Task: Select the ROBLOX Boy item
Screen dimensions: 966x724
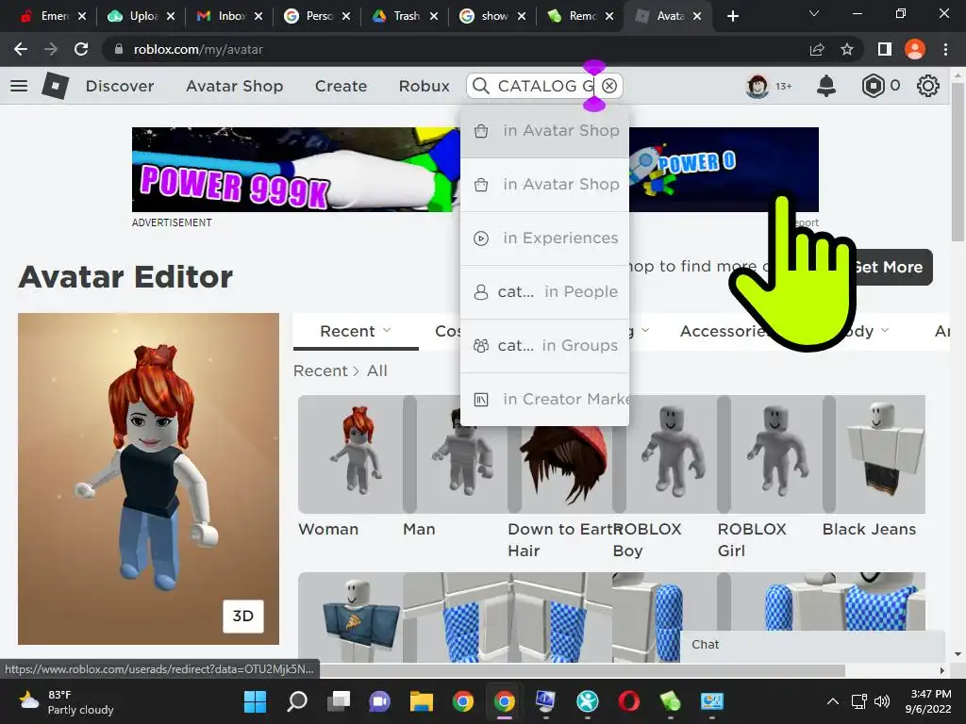Action: 665,454
